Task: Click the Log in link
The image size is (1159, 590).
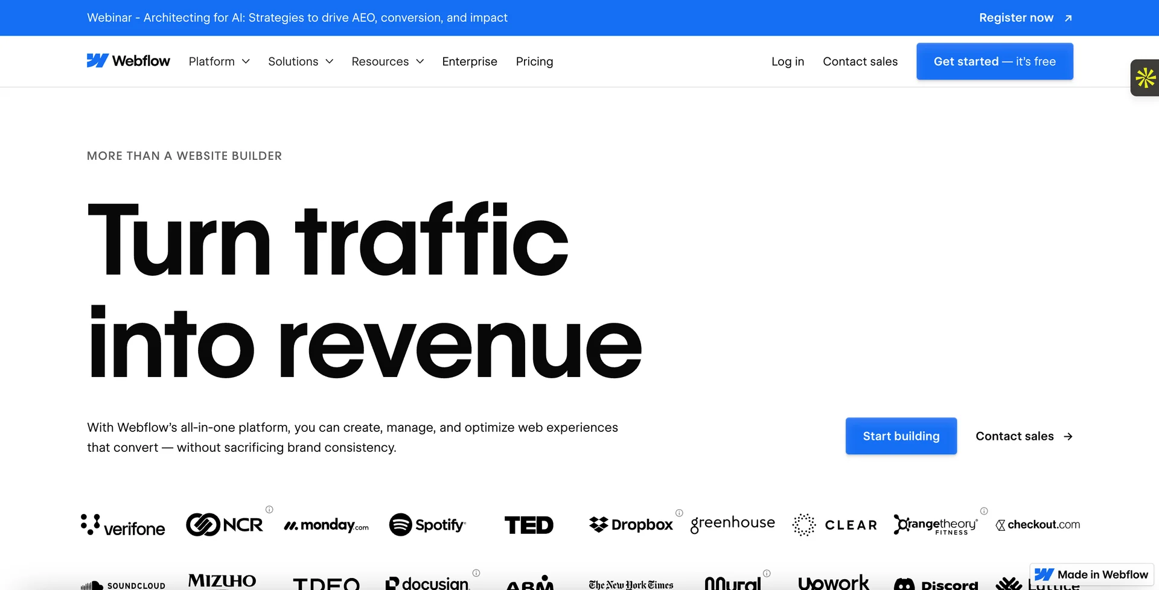Action: 787,61
